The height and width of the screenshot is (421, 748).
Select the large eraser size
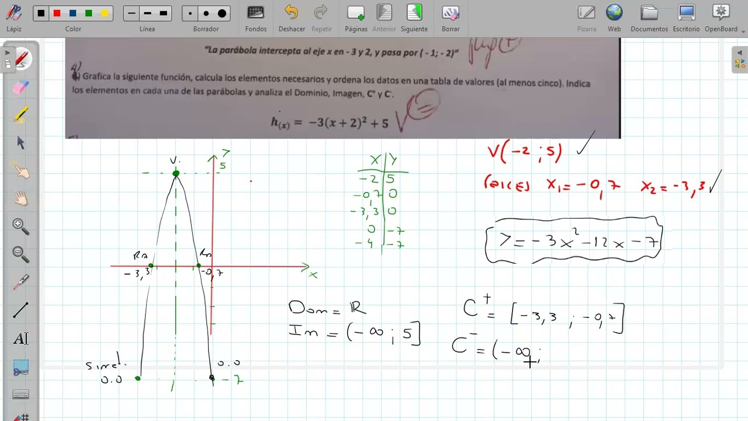point(222,13)
